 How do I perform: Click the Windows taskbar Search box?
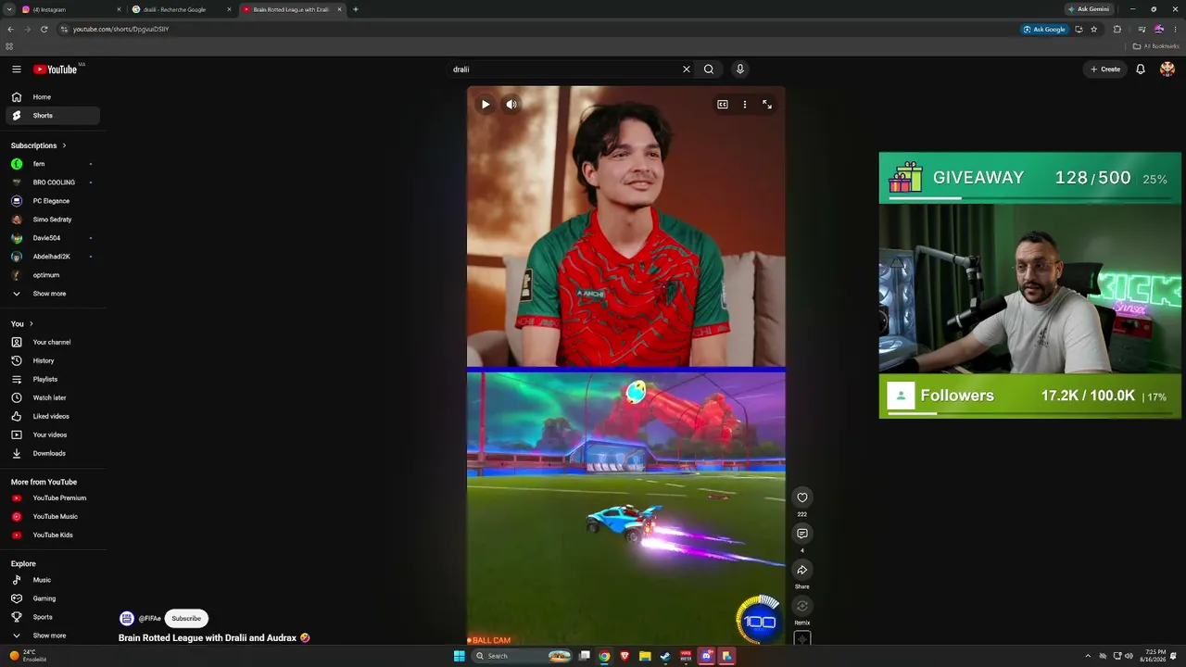click(522, 656)
